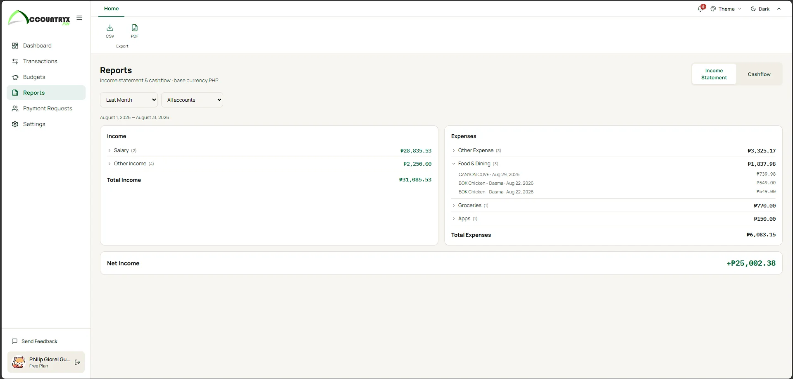Collapse the Food & Dining row
This screenshot has width=793, height=379.
point(613,164)
